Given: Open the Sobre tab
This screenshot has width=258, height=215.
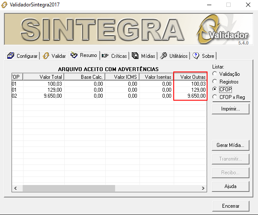Looking at the screenshot, I should pos(204,56).
